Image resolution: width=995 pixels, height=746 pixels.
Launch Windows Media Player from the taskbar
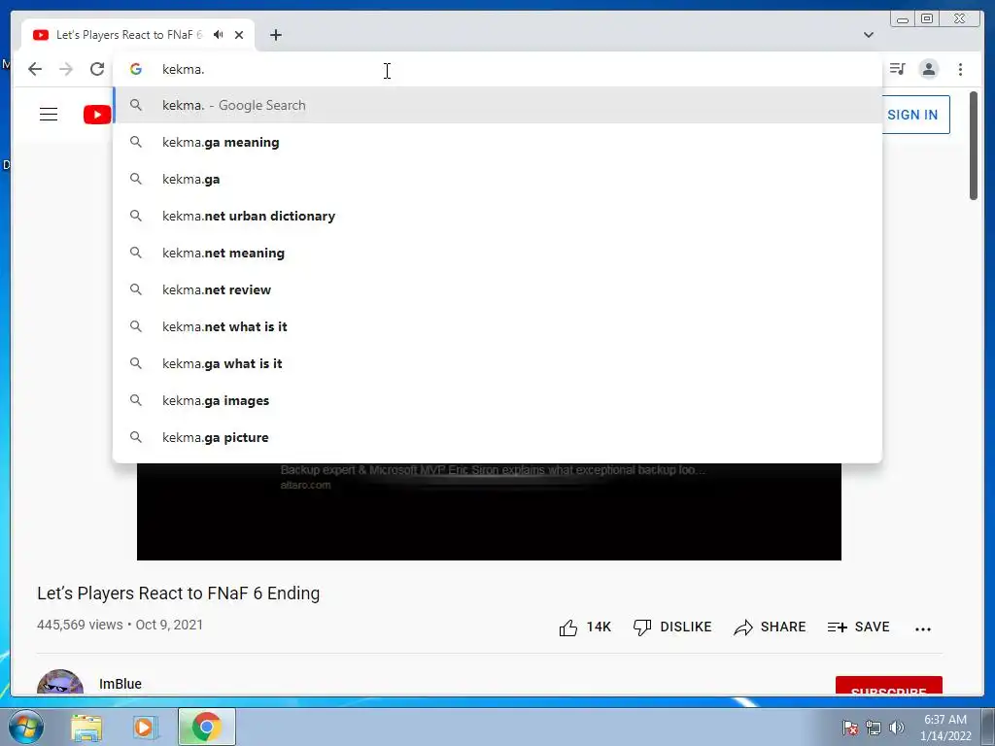tap(144, 727)
